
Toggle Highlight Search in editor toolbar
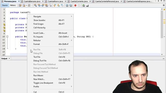point(46,5)
